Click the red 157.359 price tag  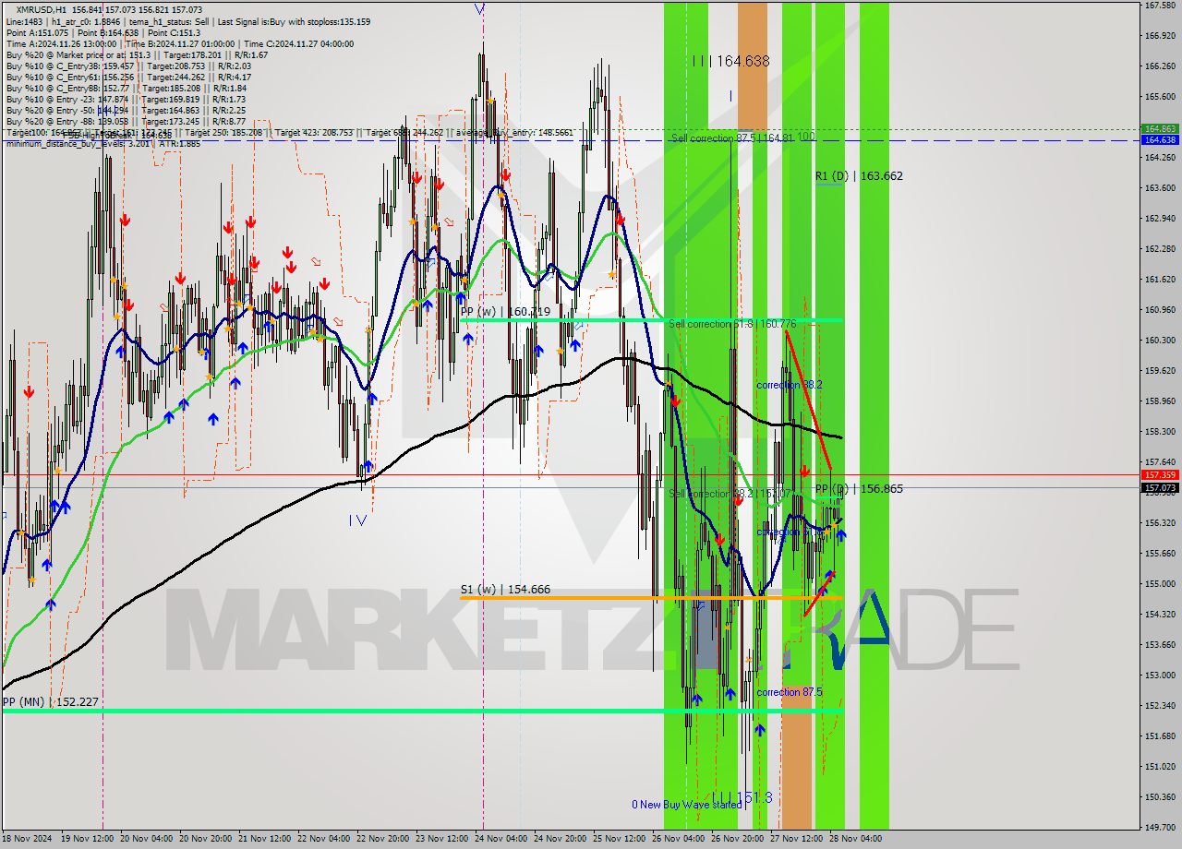1159,475
